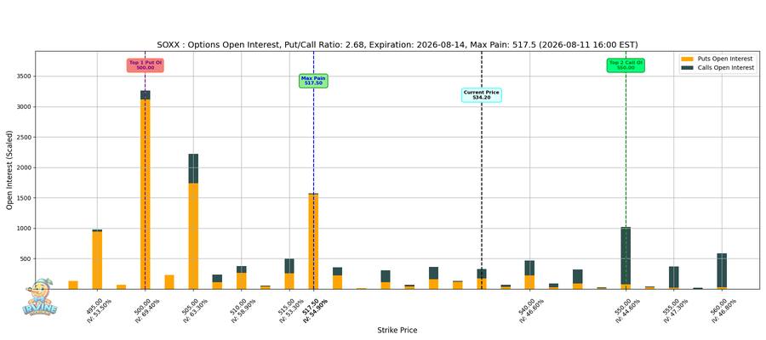Image resolution: width=766 pixels, height=340 pixels.
Task: Click the 'Open Interest (Scaled)' y-axis label
Action: pos(9,170)
